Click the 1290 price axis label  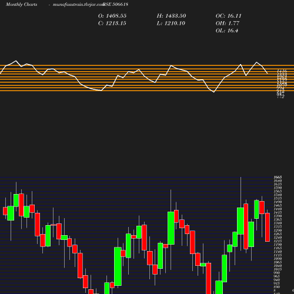[278, 230]
